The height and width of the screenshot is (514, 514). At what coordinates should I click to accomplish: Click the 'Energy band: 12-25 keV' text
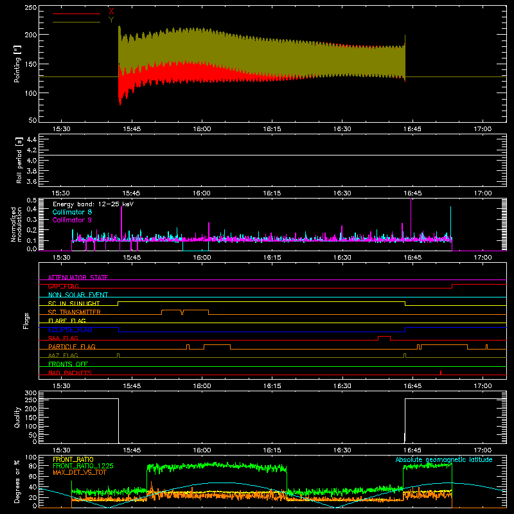click(93, 204)
